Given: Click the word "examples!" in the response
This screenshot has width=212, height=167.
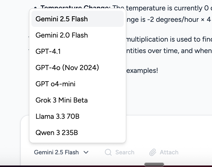Looking at the screenshot, I should [142, 71].
